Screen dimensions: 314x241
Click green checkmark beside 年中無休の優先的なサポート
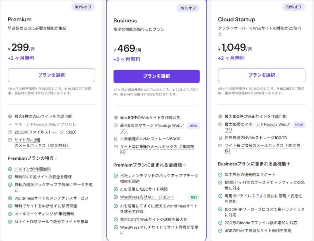tap(220, 175)
